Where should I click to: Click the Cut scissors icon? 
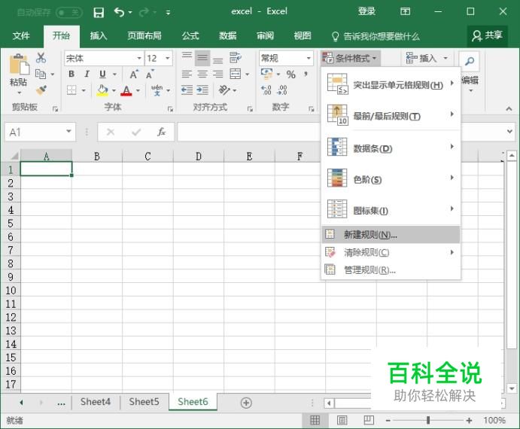pos(41,58)
